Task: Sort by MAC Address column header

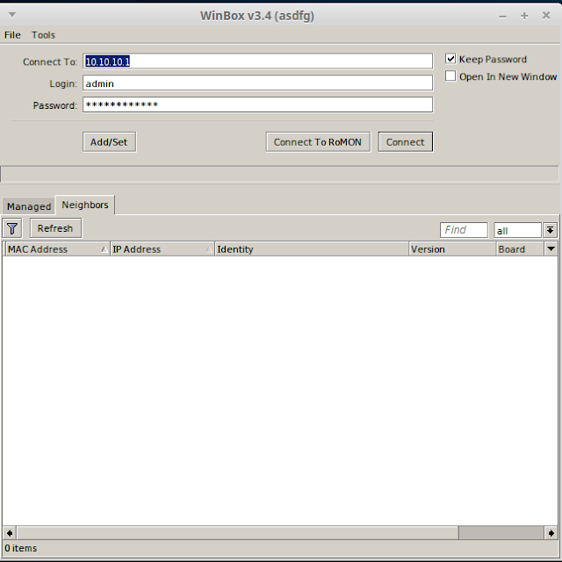Action: pyautogui.click(x=56, y=249)
